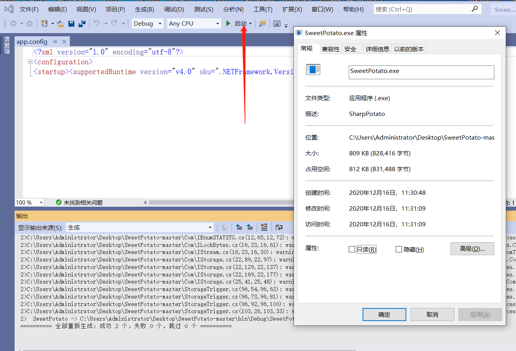Image resolution: width=516 pixels, height=351 pixels.
Task: Expand the start (启动) button dropdown arrow
Action: click(251, 24)
